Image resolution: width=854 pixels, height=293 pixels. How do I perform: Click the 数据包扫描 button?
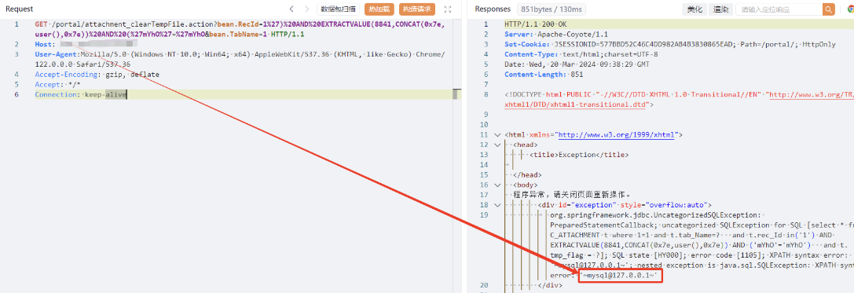click(339, 9)
